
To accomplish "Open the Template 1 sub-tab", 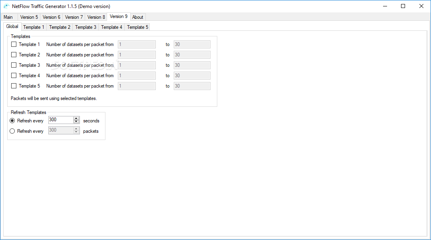I will (34, 27).
